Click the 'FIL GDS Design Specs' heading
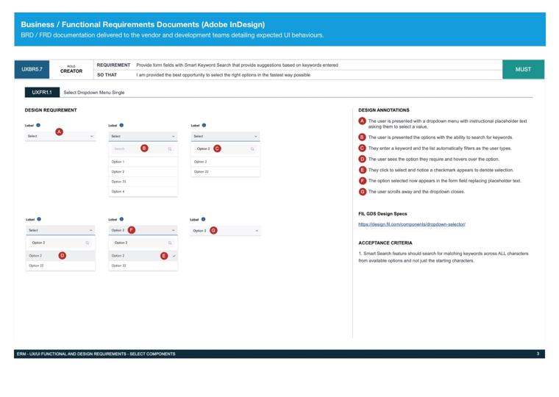Image resolution: width=559 pixels, height=397 pixels. point(382,214)
